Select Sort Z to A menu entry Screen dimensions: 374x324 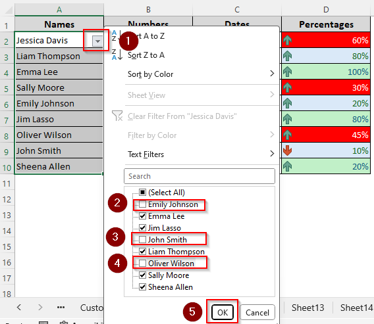click(x=146, y=55)
